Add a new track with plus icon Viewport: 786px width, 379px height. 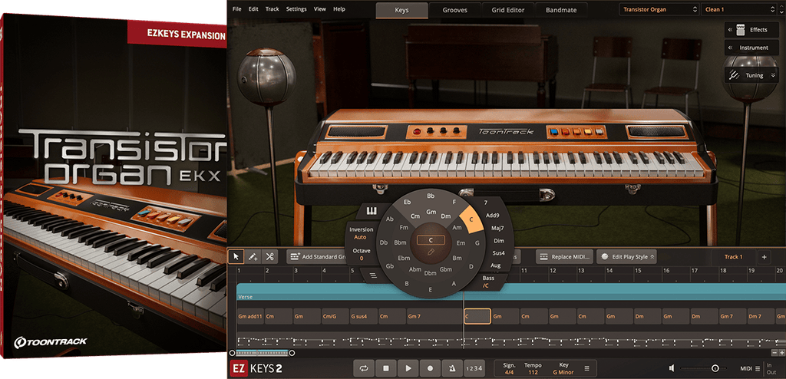tap(764, 257)
